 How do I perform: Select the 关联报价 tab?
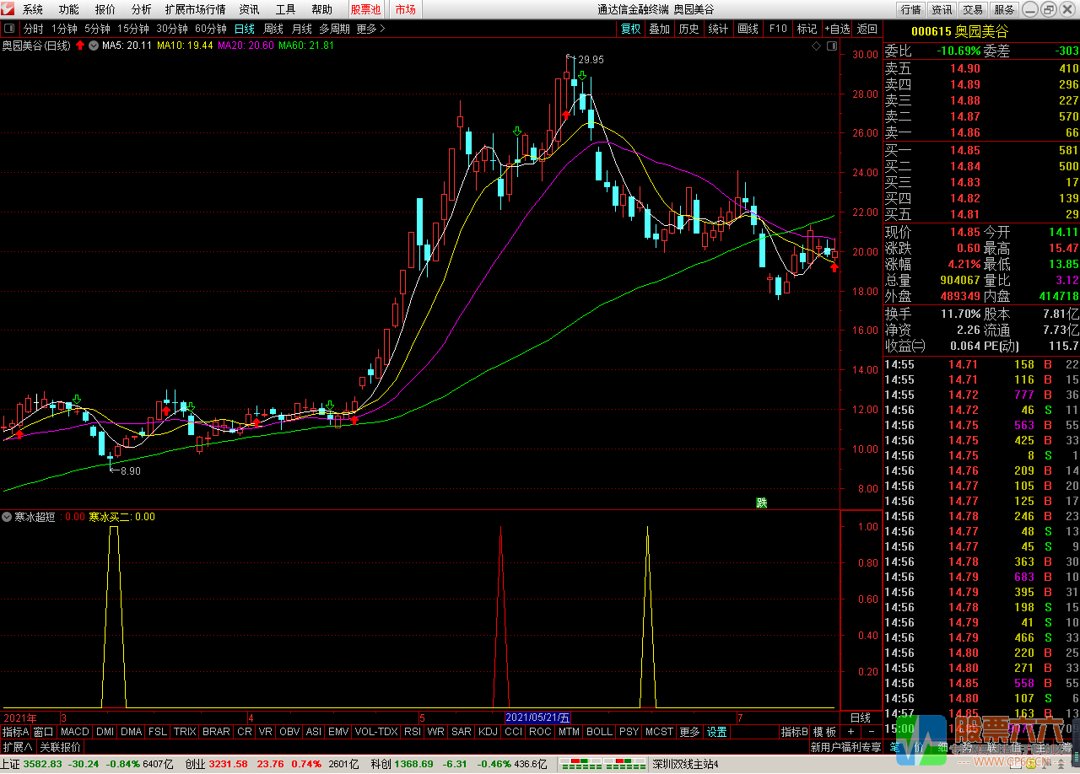pos(61,747)
